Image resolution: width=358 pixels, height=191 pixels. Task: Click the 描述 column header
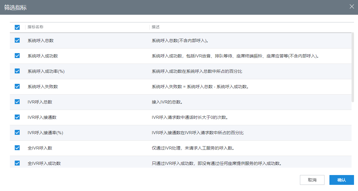click(x=156, y=27)
